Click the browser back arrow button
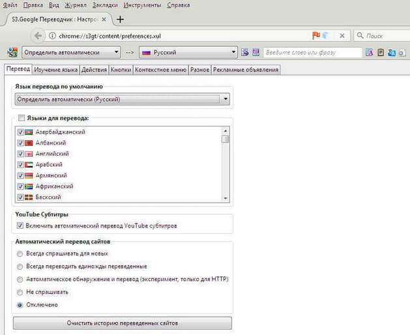The width and height of the screenshot is (410, 335). pyautogui.click(x=38, y=36)
